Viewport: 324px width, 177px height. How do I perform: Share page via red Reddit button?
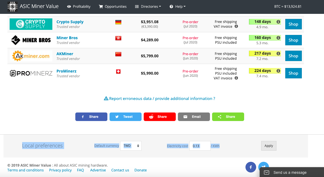point(159,117)
